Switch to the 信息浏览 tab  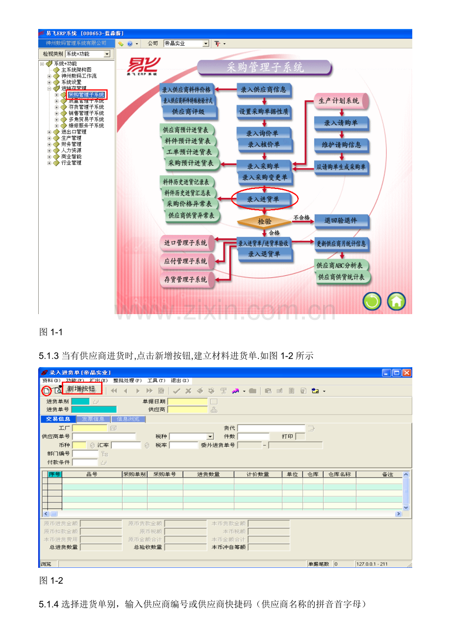point(128,419)
